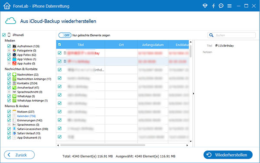
Task: Uncheck the Notizen (227) checkbox
Action: (x=9, y=112)
